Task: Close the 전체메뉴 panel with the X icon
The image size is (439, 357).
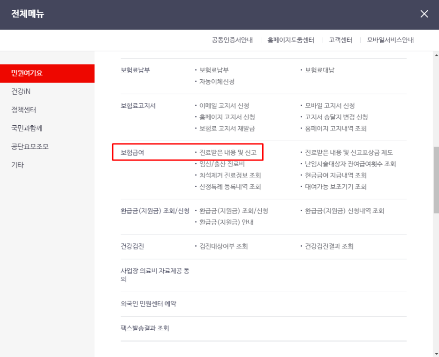Action: [424, 14]
